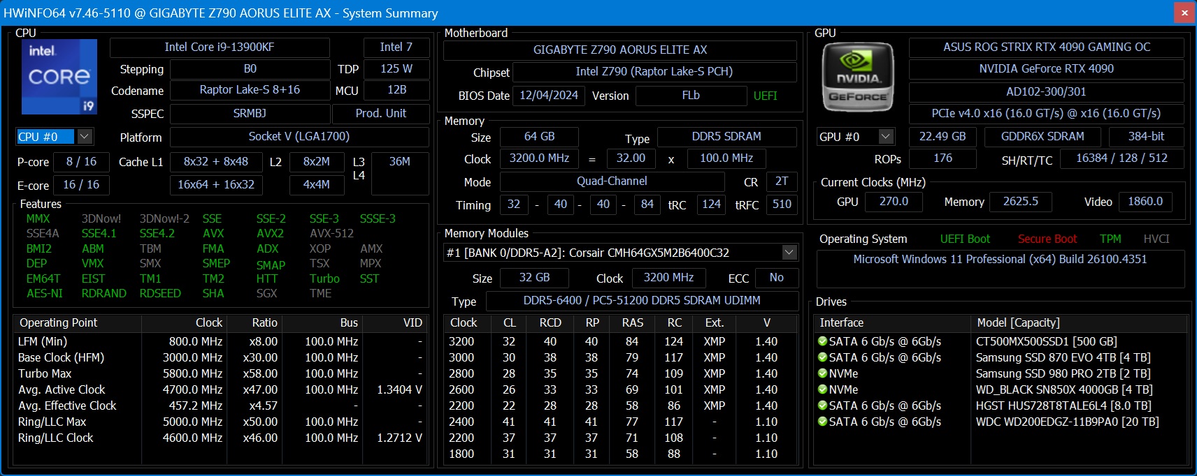Click the Windows 11 Professional build text

1000,259
